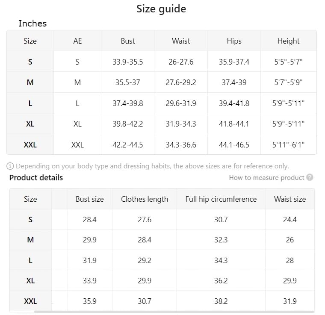Click the bust range 37.4-39.8 cell
Image resolution: width=325 pixels, height=315 pixels.
click(x=127, y=103)
